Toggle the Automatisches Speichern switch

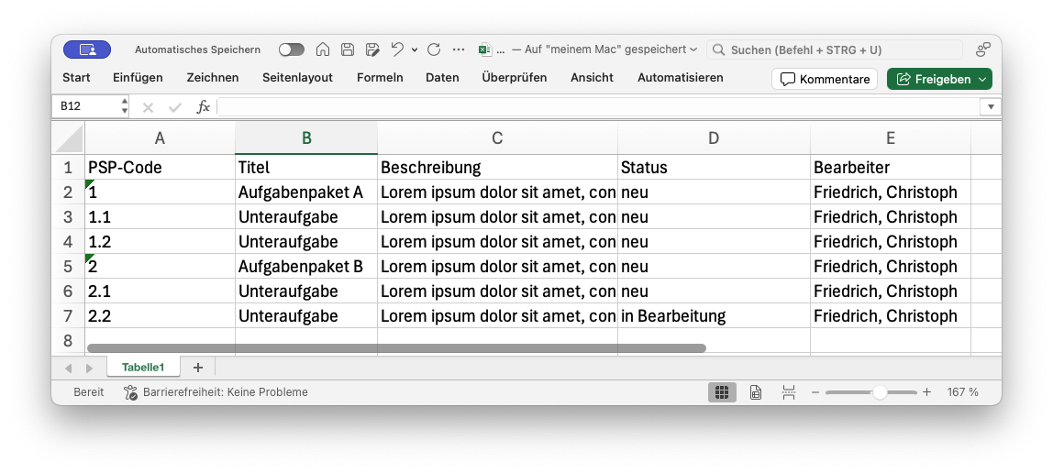(x=292, y=49)
